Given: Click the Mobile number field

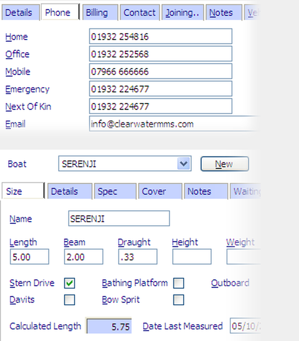Looking at the screenshot, I should click(x=160, y=72).
